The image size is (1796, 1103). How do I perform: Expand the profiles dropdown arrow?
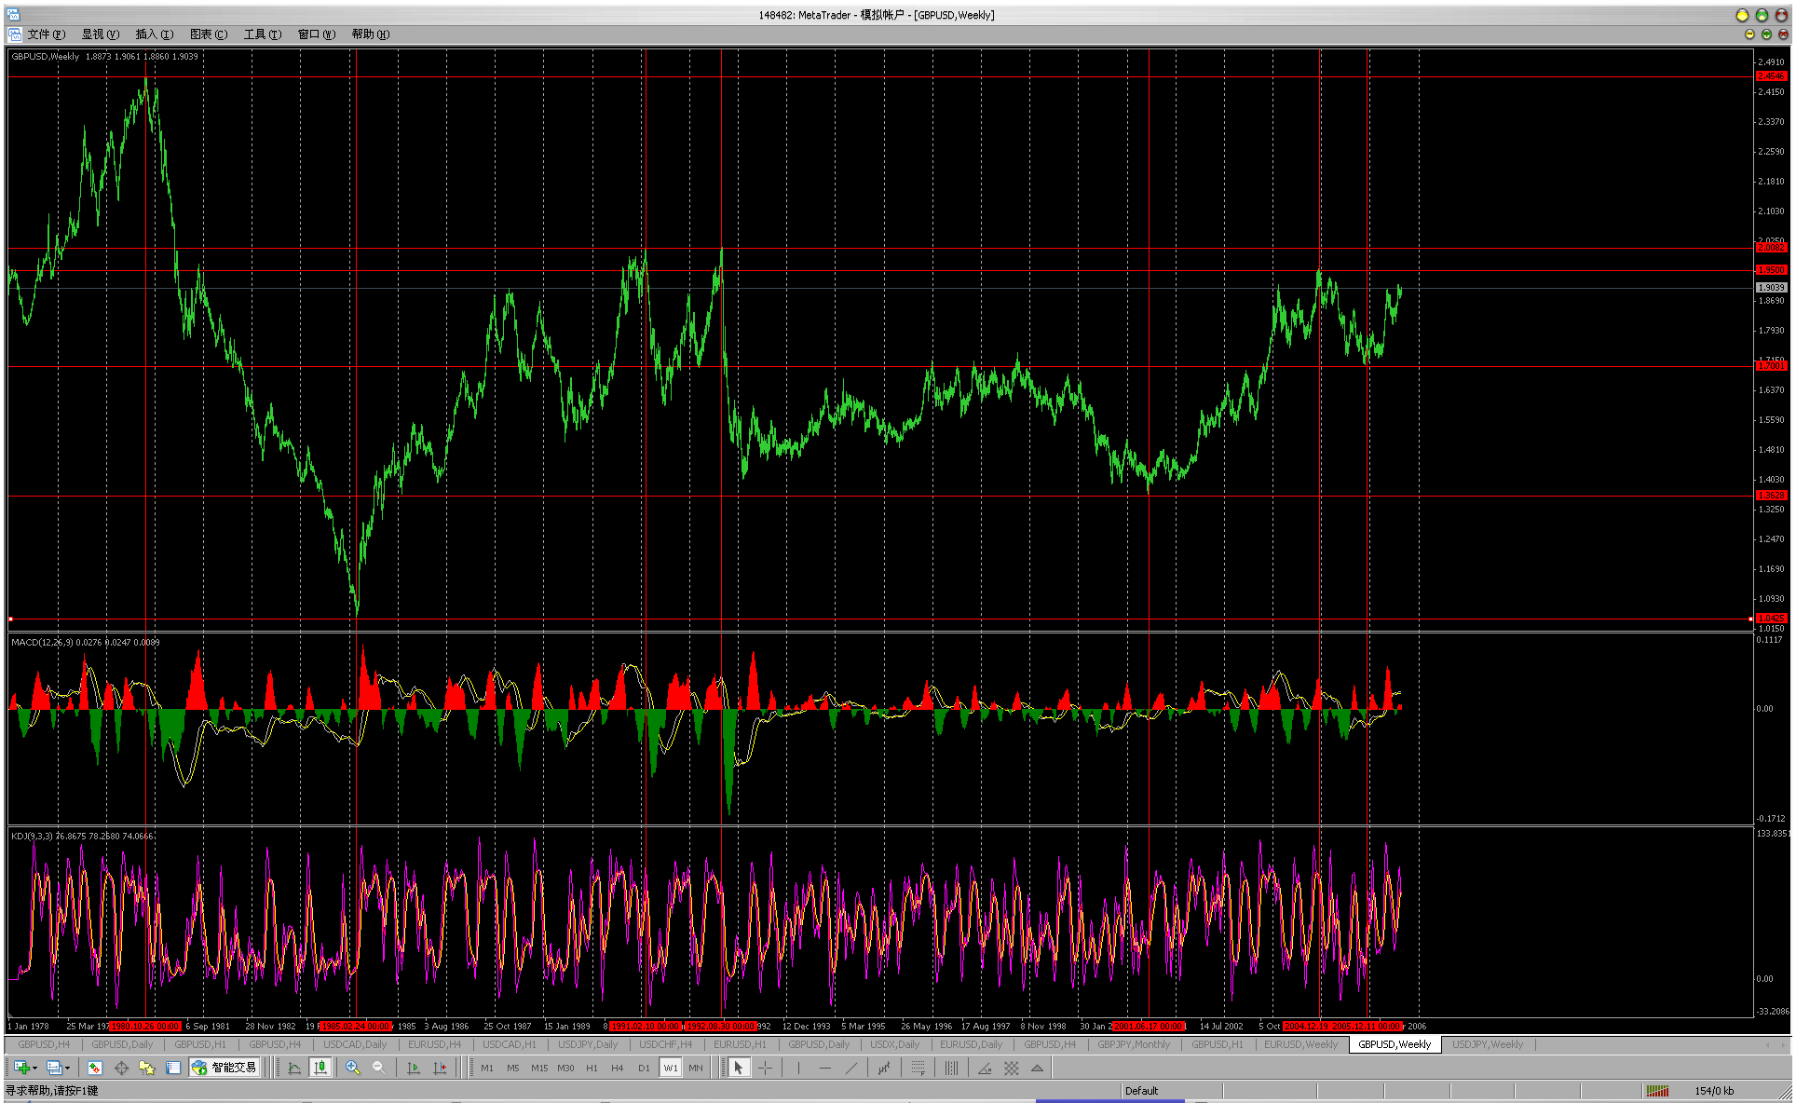point(67,1068)
